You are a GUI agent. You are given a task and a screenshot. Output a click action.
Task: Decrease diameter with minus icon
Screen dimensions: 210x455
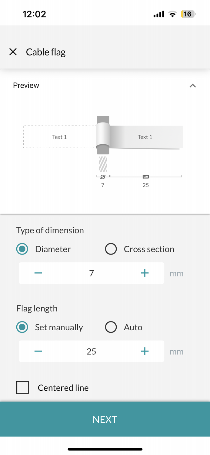pos(38,273)
